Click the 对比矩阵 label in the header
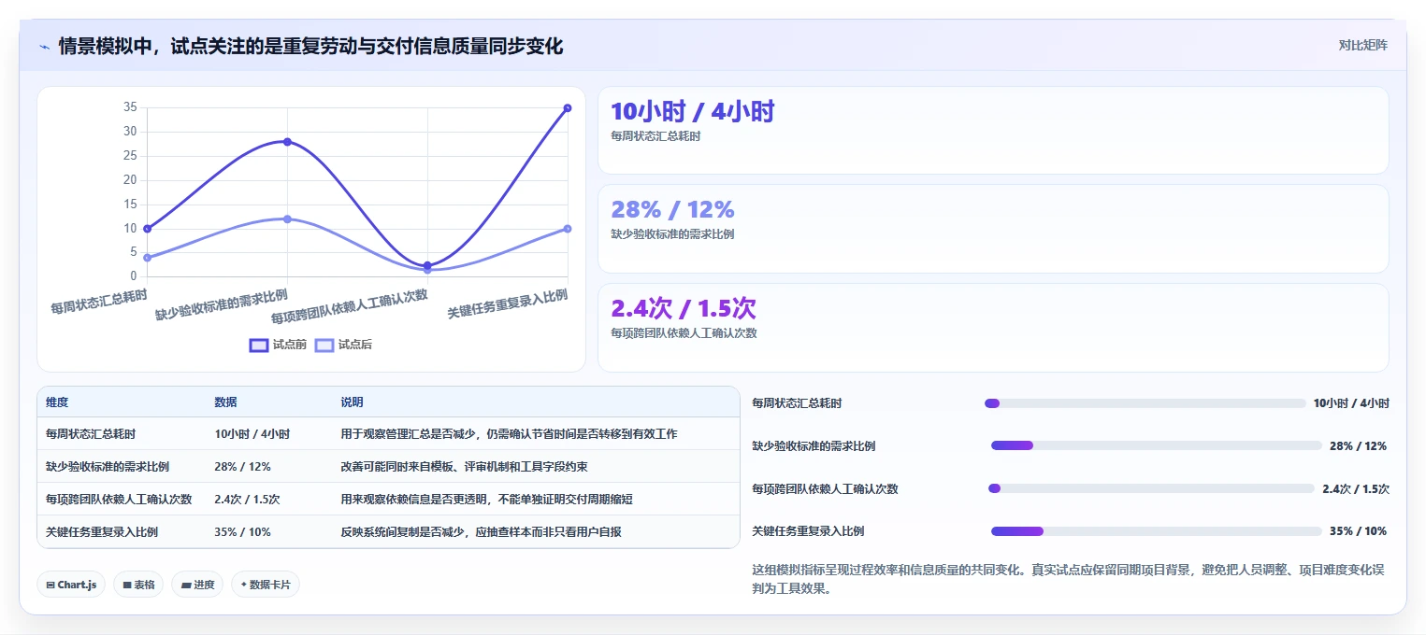Viewport: 1426px width, 635px height. click(x=1362, y=45)
